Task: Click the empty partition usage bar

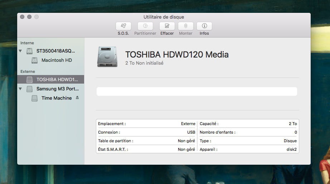Action: 197,91
